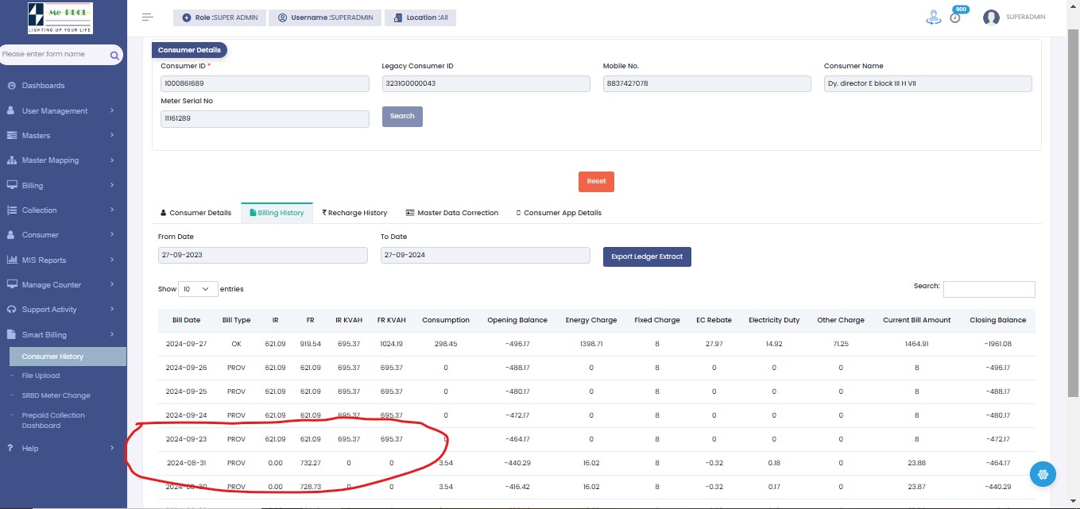Expand the Collection menu chevron
The image size is (1080, 509).
tap(112, 210)
